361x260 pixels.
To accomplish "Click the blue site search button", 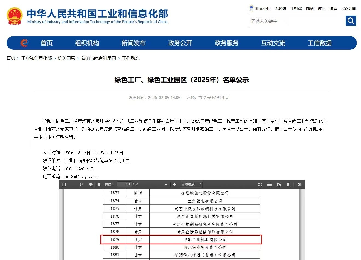I will (351, 21).
